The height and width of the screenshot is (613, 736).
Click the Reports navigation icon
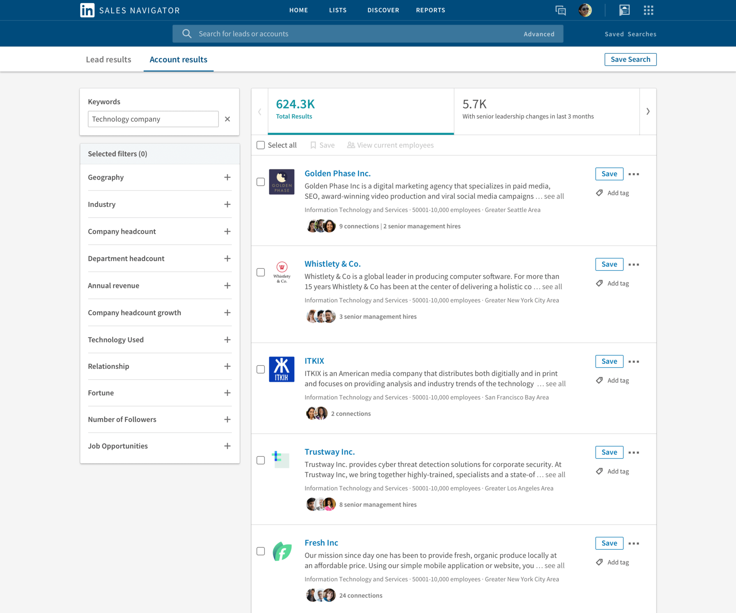(430, 10)
